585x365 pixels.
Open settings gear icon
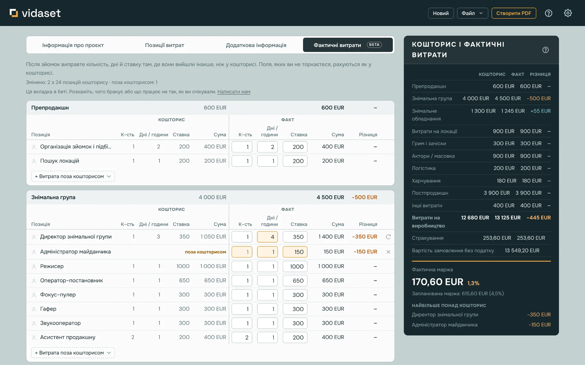pos(568,13)
